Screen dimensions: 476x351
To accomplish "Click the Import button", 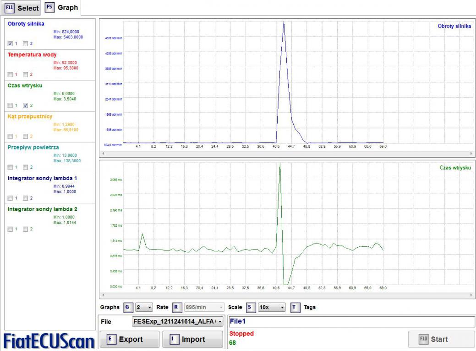I will coord(193,339).
